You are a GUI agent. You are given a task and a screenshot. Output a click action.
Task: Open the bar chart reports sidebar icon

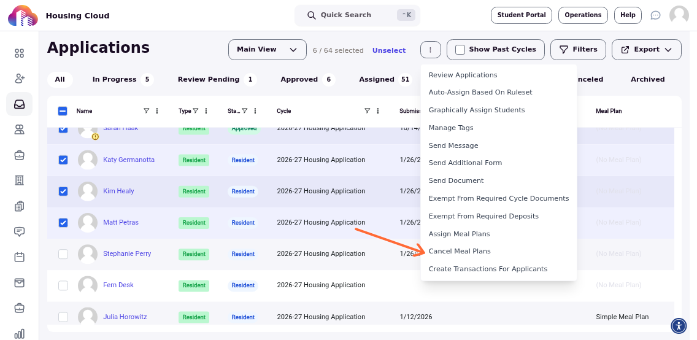(x=19, y=334)
